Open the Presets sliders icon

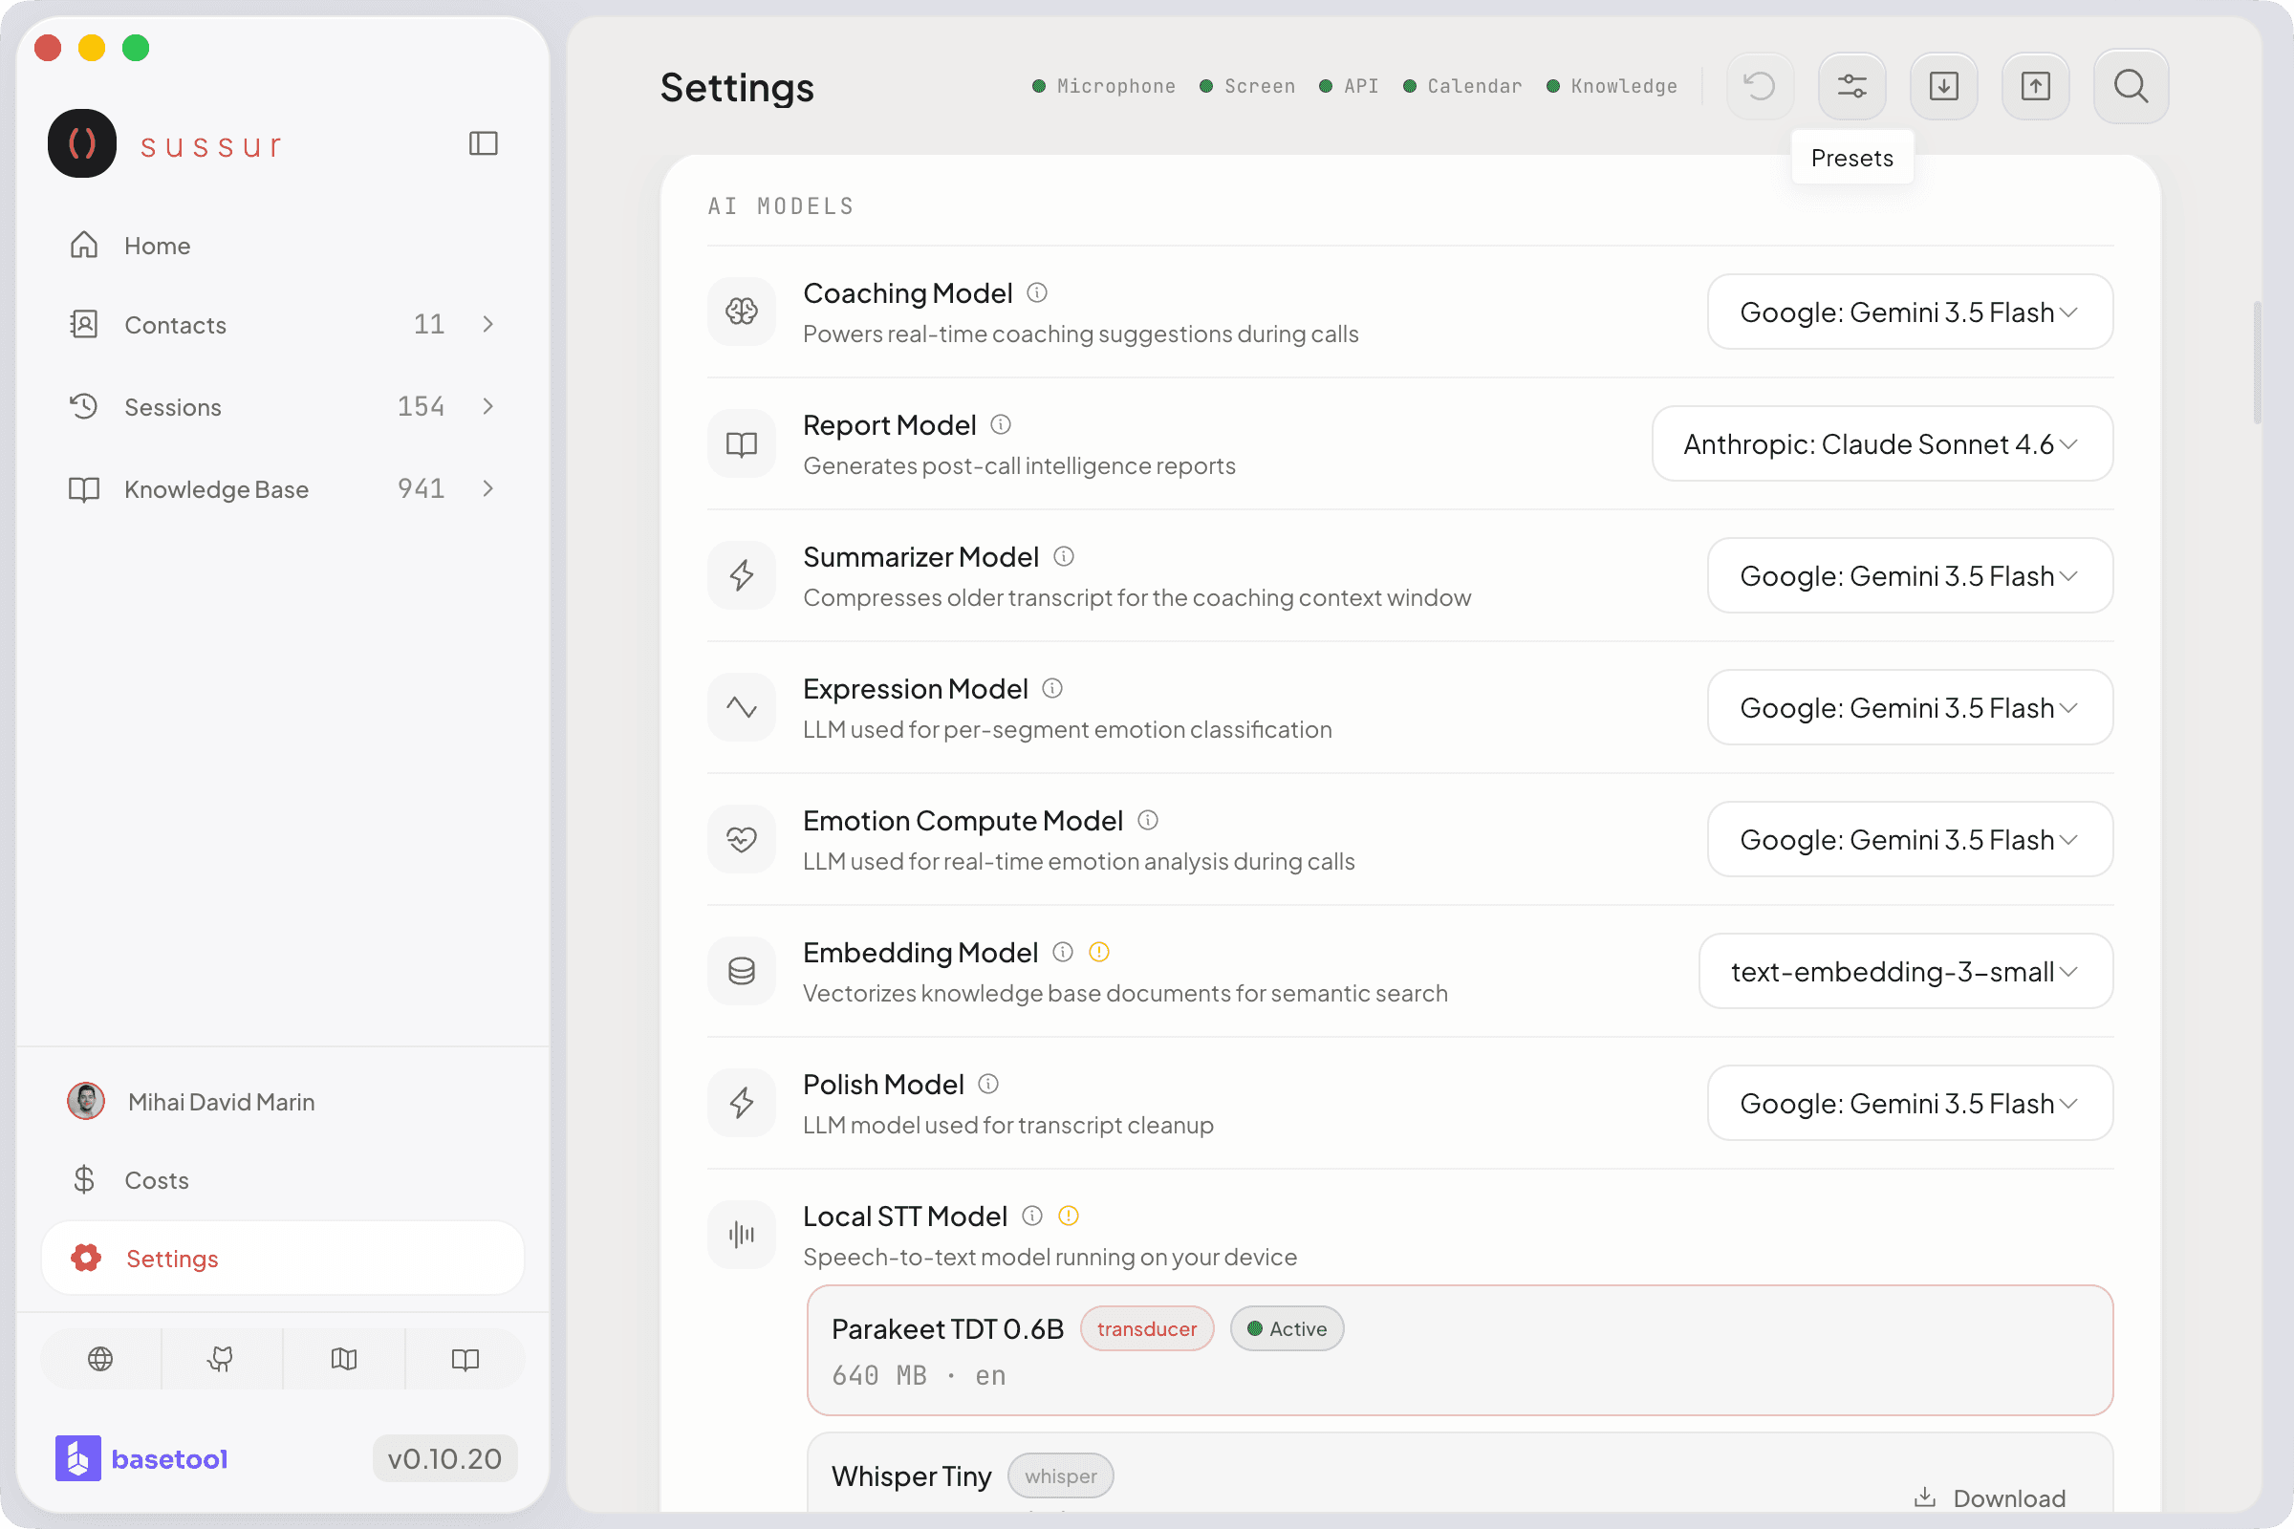pyautogui.click(x=1851, y=86)
